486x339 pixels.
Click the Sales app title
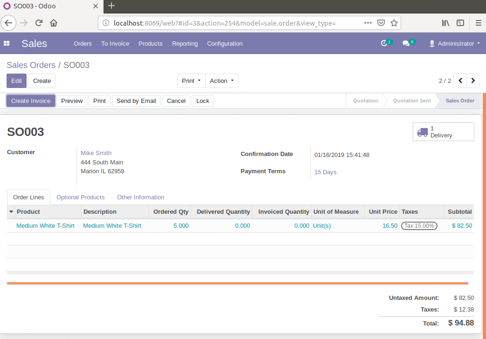coord(34,44)
